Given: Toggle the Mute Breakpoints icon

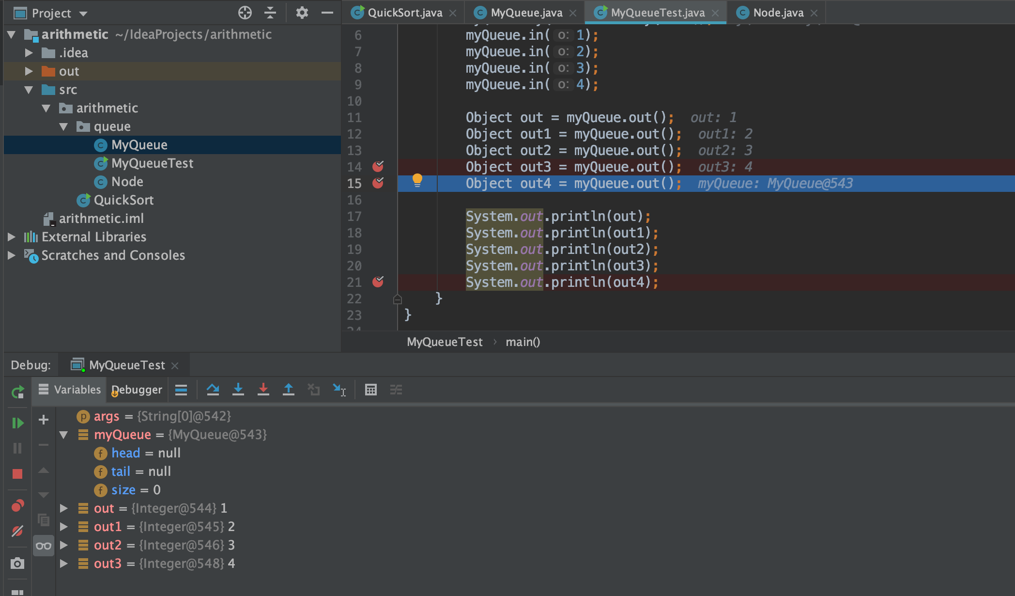Looking at the screenshot, I should pos(17,531).
